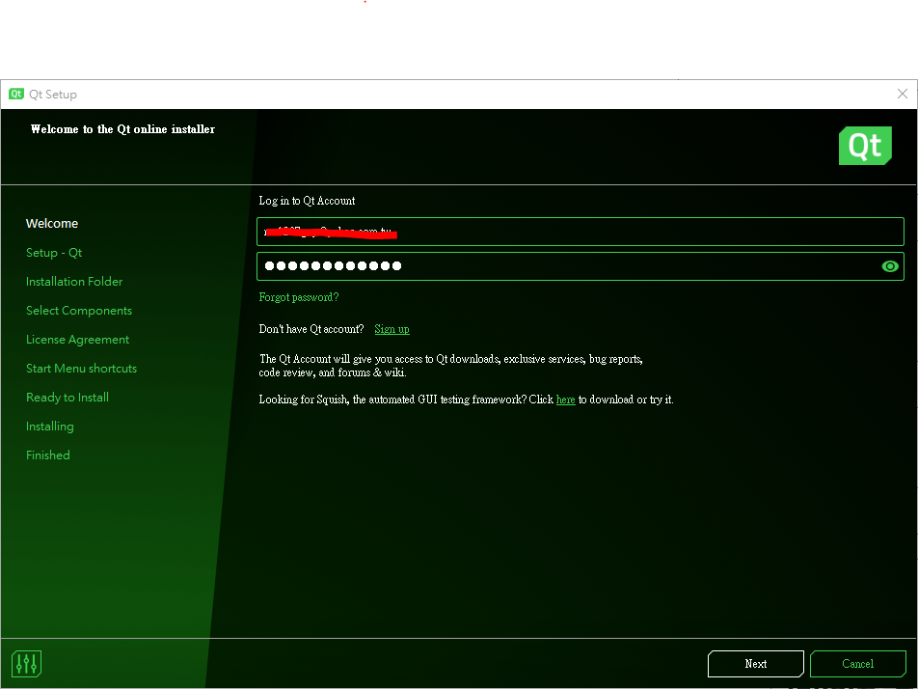Screen dimensions: 918x689
Task: Click the 'Qt Setup' window title text
Action: (x=53, y=95)
